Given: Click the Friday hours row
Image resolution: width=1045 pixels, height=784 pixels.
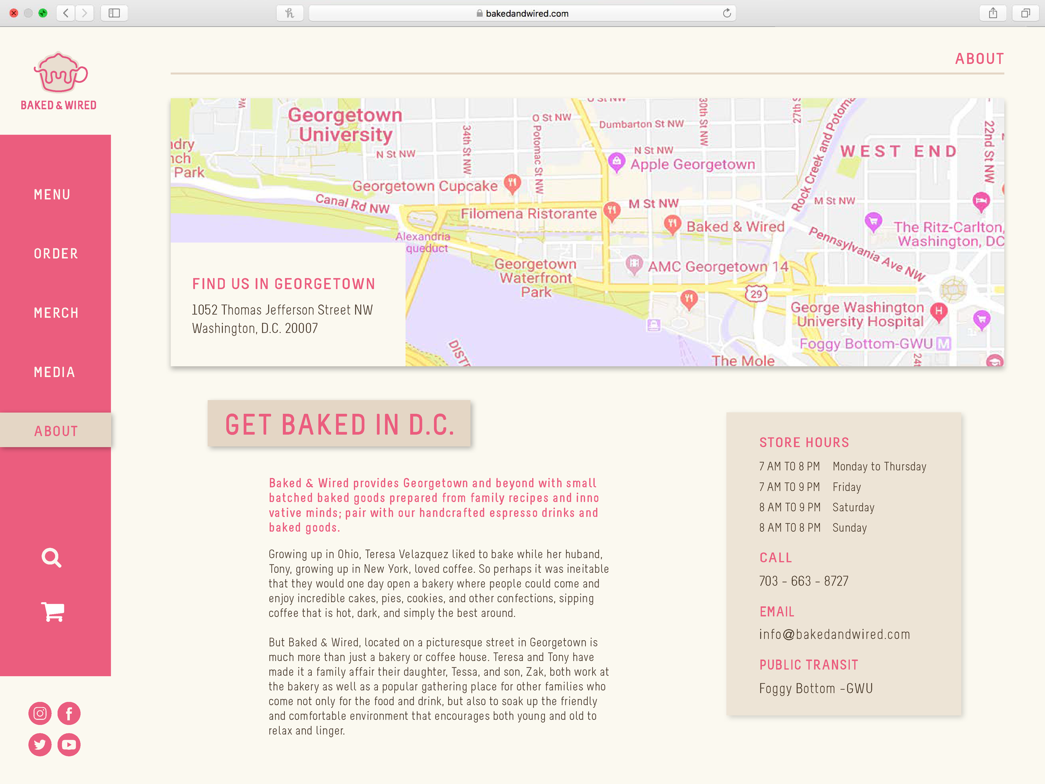Looking at the screenshot, I should tap(810, 487).
